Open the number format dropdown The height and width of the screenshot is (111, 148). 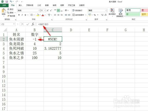click(x=106, y=10)
